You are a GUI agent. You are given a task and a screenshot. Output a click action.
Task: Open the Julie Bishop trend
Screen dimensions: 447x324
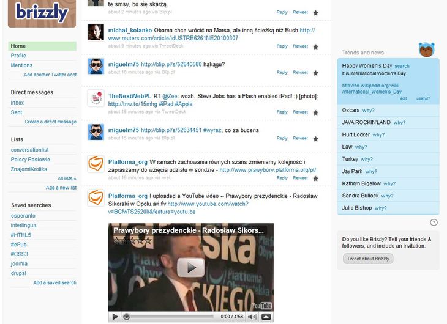tap(356, 208)
